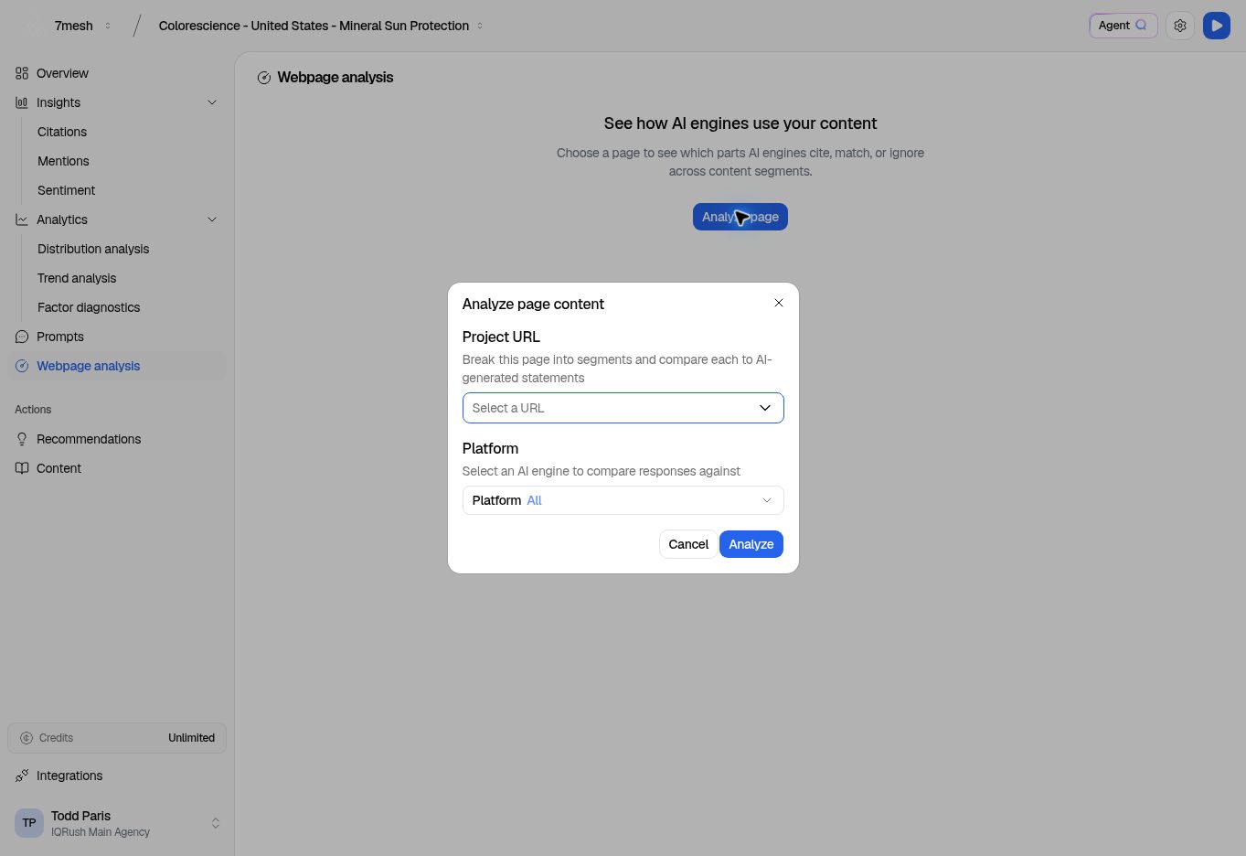Open the Select a URL dropdown
The width and height of the screenshot is (1246, 856).
pos(623,408)
